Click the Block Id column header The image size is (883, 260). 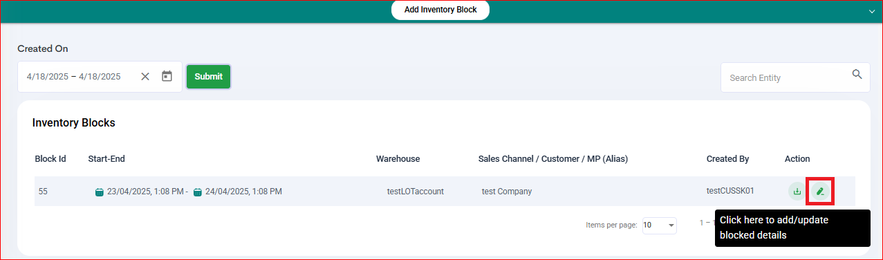[50, 159]
